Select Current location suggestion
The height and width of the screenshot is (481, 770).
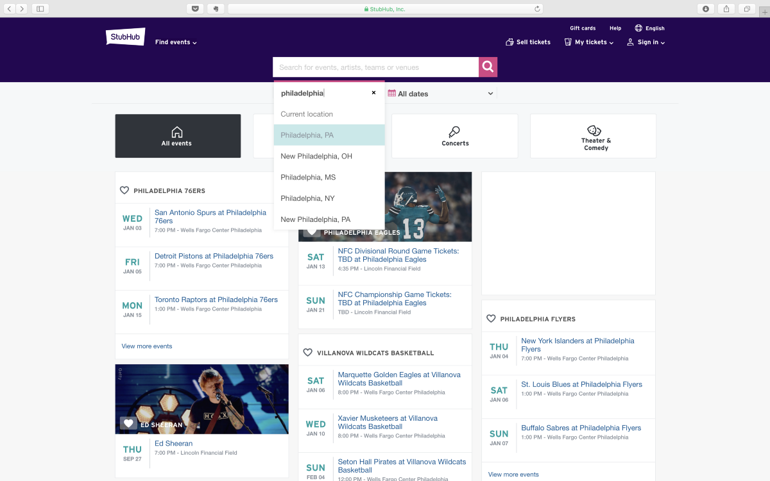pyautogui.click(x=329, y=114)
